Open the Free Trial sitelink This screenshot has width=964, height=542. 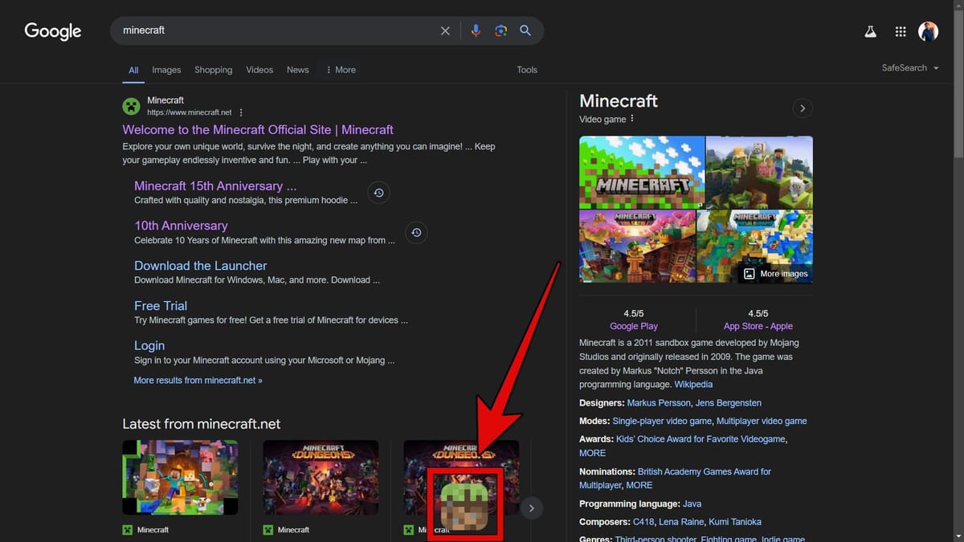pos(161,306)
